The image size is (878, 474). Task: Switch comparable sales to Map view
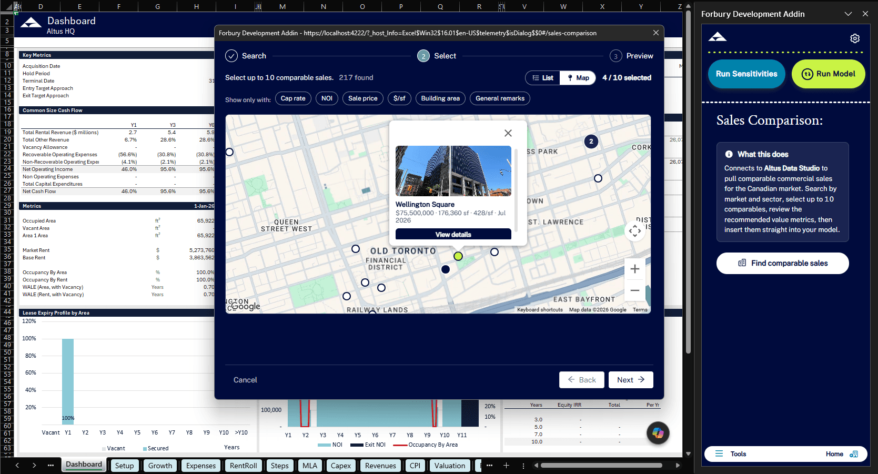point(578,78)
